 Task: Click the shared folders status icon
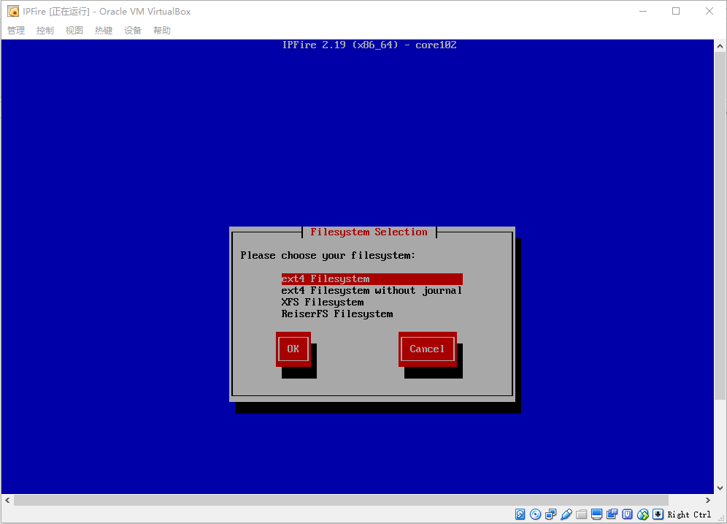[x=582, y=514]
